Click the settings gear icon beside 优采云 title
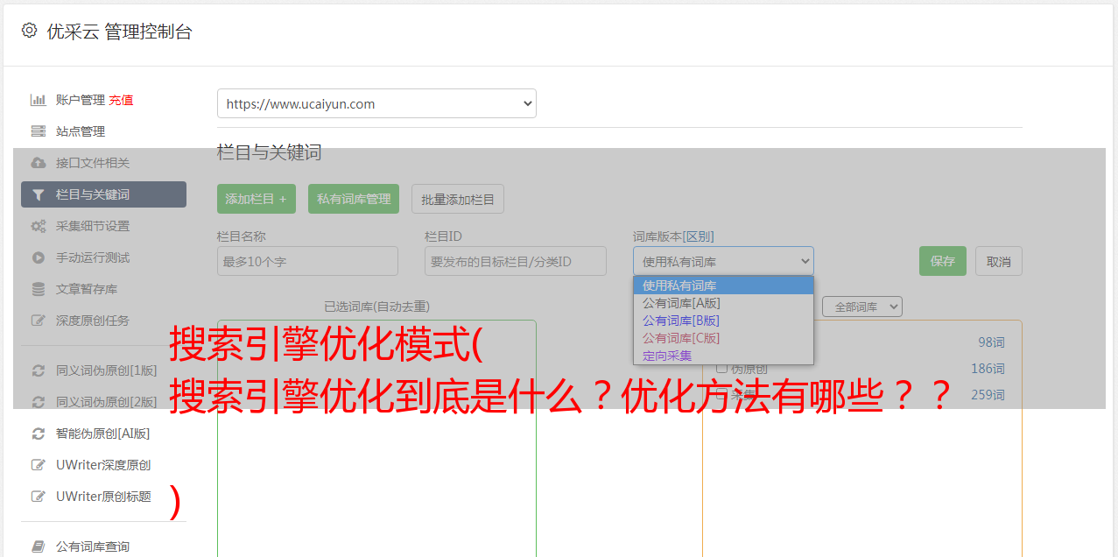The width and height of the screenshot is (1118, 557). pos(29,32)
